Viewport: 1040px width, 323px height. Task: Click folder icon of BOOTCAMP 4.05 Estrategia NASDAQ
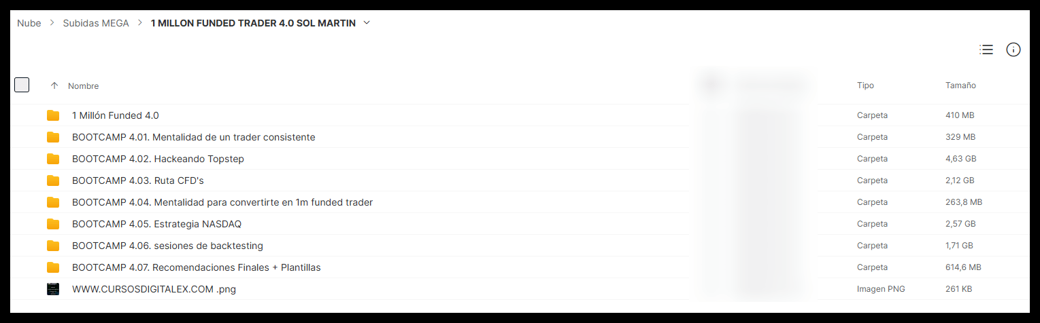[53, 224]
